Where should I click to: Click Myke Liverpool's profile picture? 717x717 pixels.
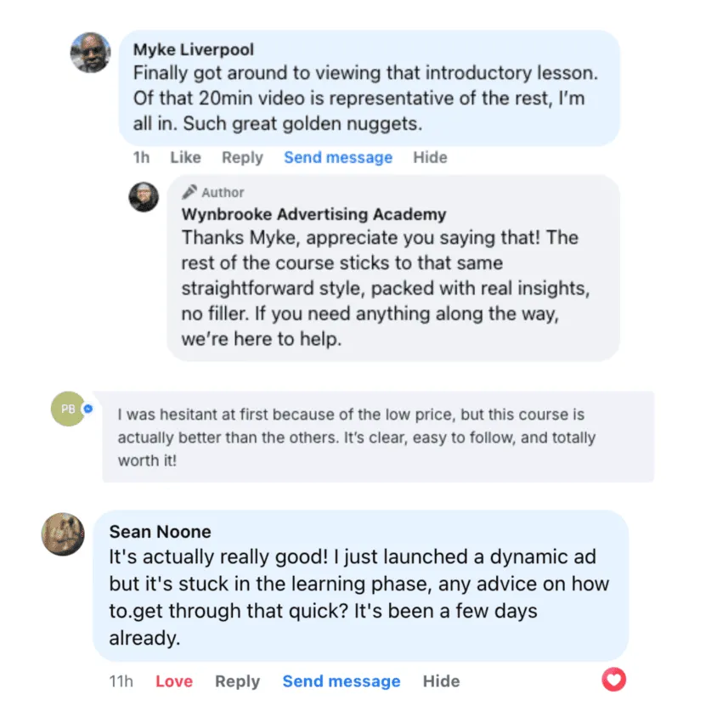[90, 53]
